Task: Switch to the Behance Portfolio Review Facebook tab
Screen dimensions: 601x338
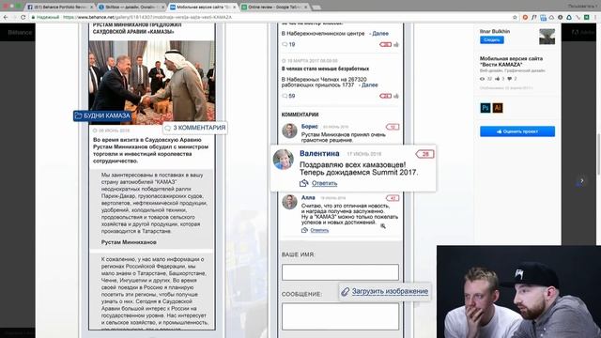Action: pos(60,7)
